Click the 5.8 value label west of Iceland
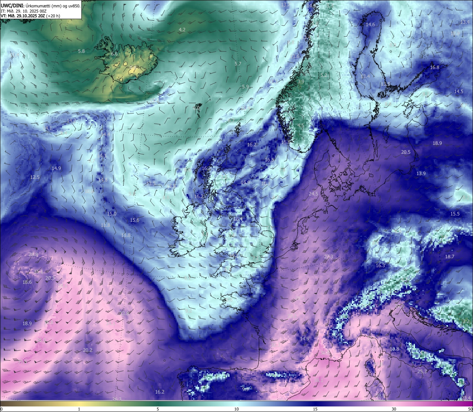This screenshot has width=473, height=412. point(81,51)
